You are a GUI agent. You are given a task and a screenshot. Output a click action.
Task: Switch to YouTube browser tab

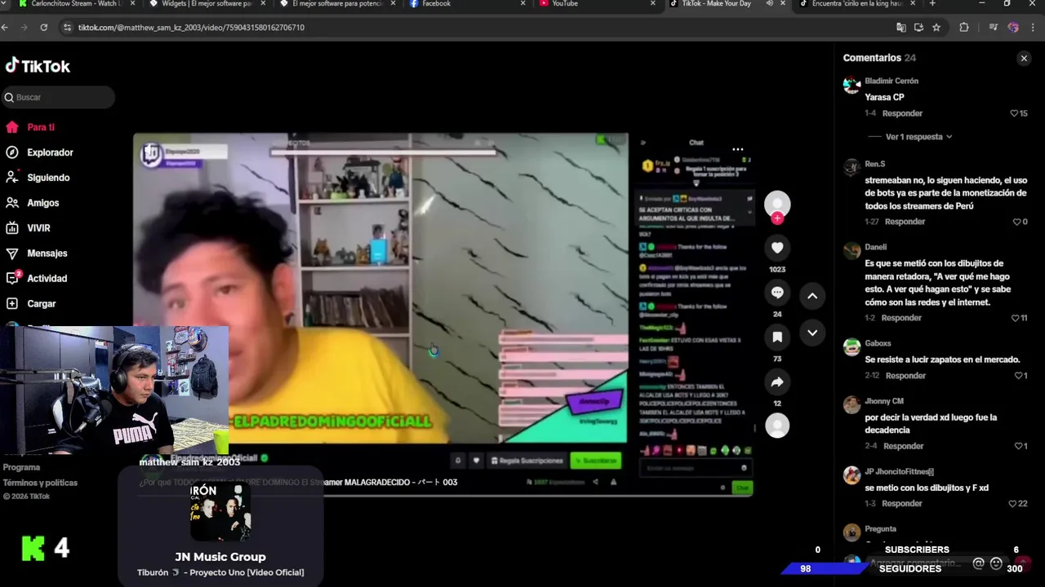point(595,4)
